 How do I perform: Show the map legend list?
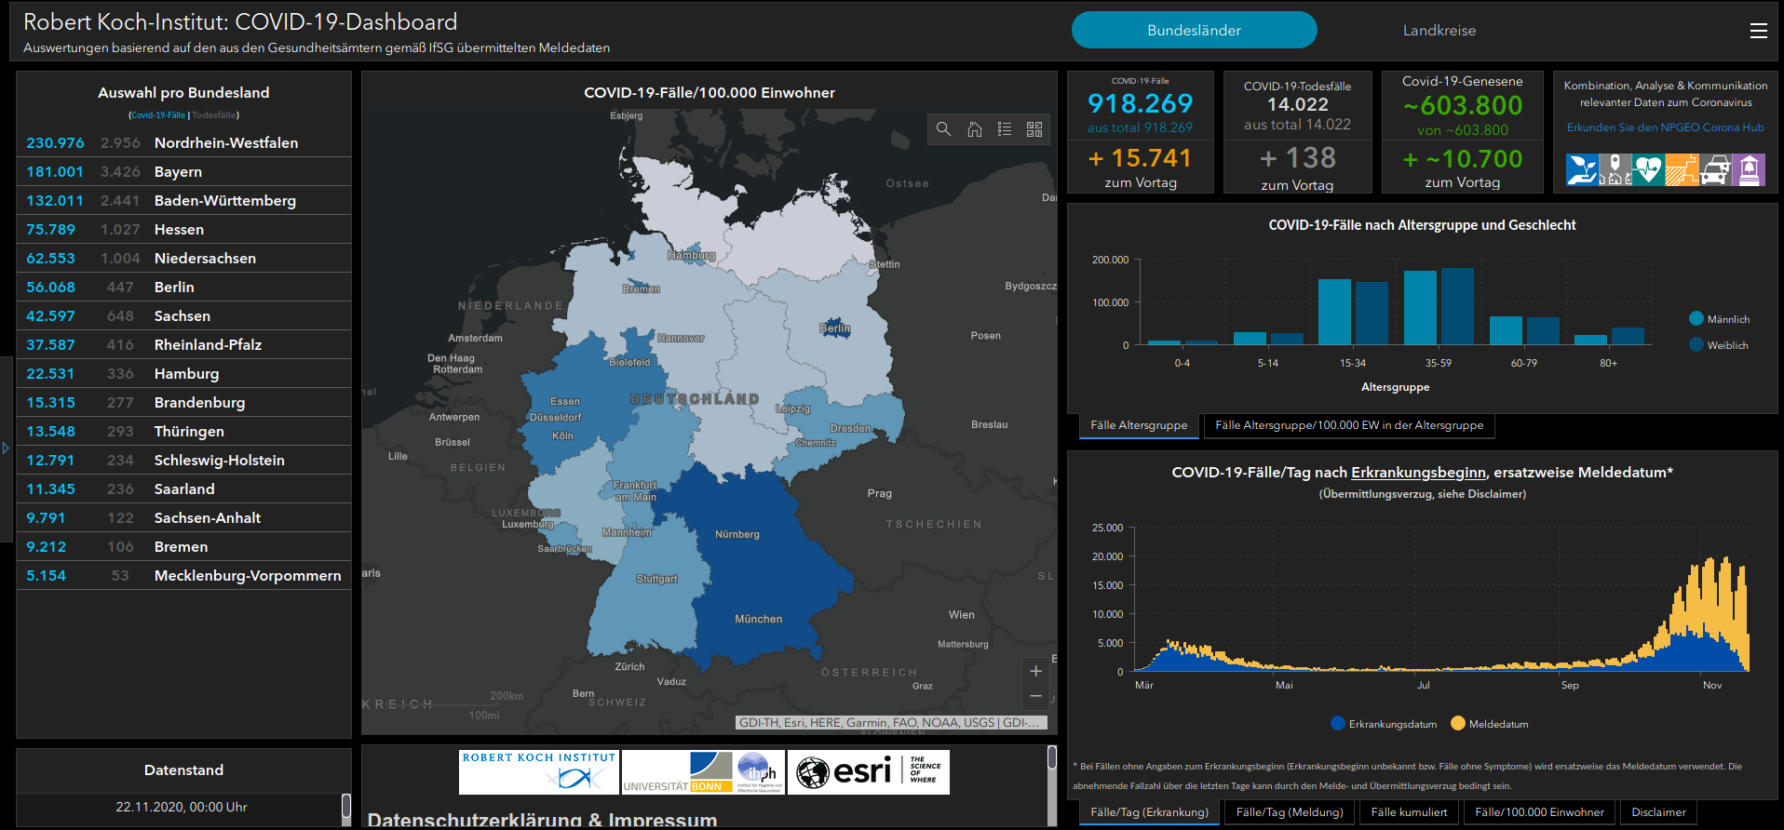tap(1005, 129)
